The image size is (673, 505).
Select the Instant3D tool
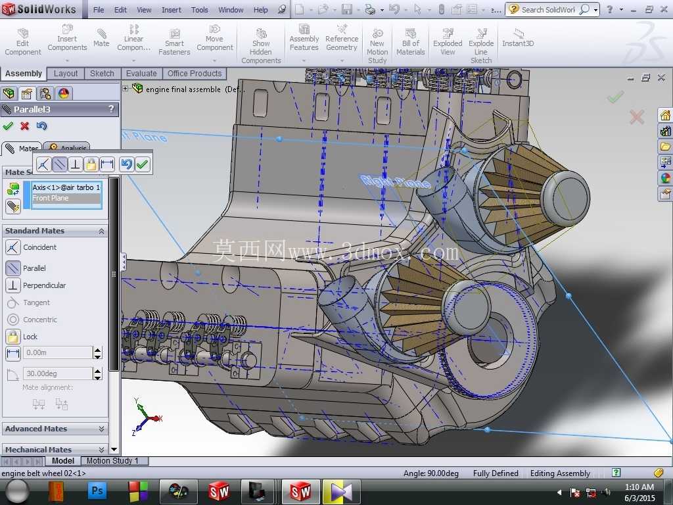point(518,37)
